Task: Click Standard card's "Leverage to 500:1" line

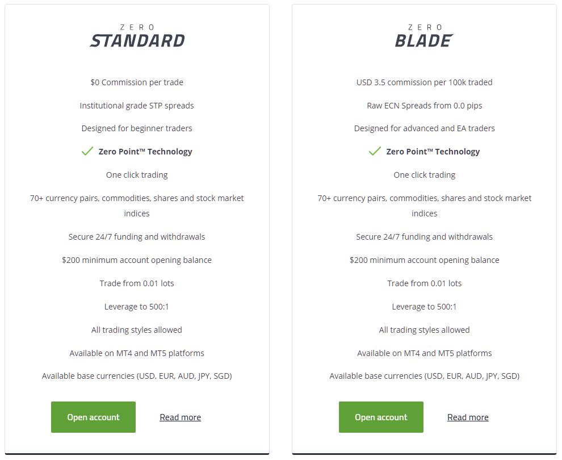Action: (137, 307)
